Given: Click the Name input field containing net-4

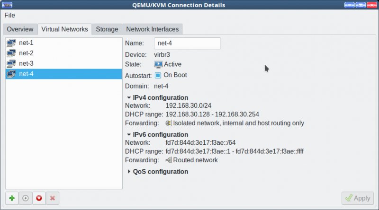Looking at the screenshot, I should pos(187,43).
